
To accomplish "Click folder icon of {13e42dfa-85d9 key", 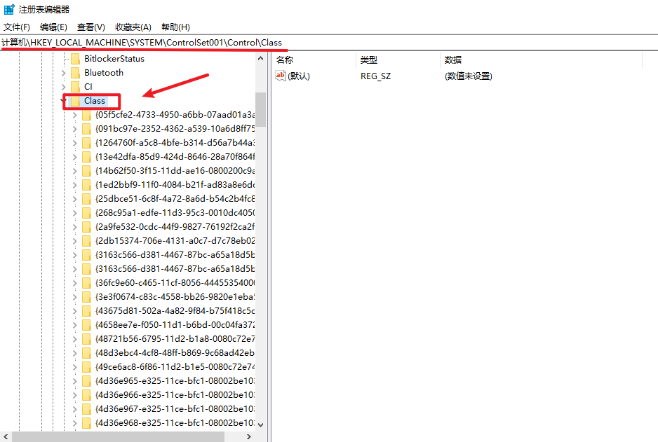I will [86, 157].
